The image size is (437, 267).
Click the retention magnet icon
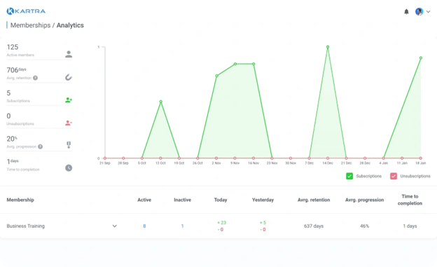[69, 77]
